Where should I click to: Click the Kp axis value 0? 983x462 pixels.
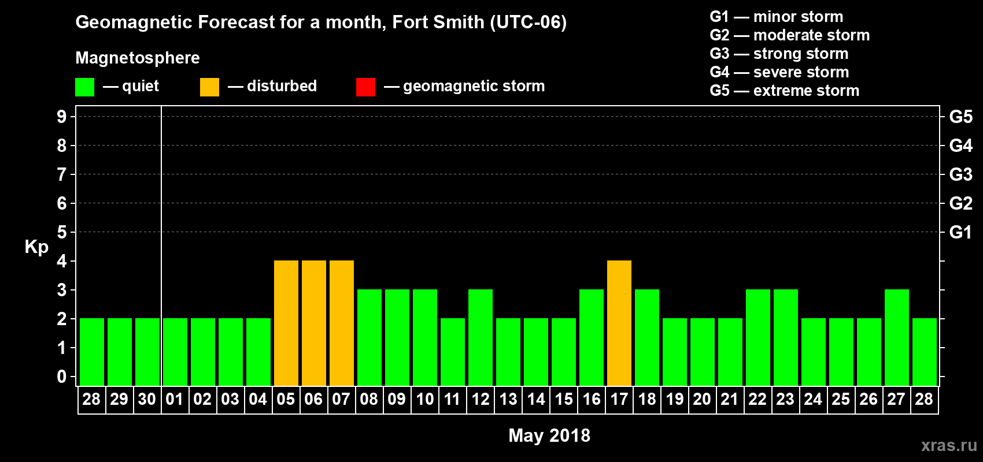pyautogui.click(x=62, y=377)
